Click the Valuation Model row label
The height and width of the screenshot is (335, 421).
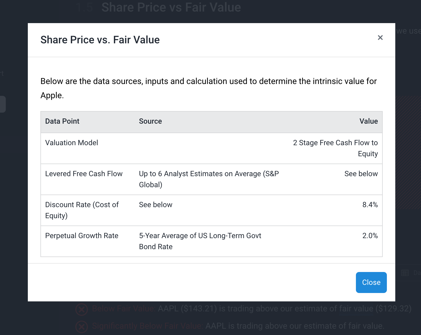pyautogui.click(x=72, y=143)
